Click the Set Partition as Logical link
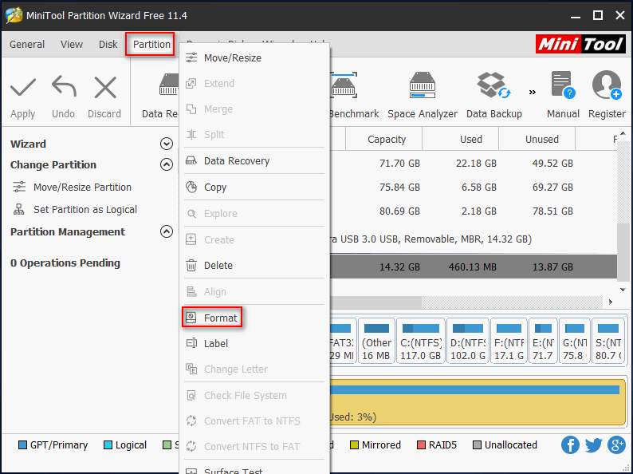This screenshot has height=474, width=633. click(x=85, y=209)
